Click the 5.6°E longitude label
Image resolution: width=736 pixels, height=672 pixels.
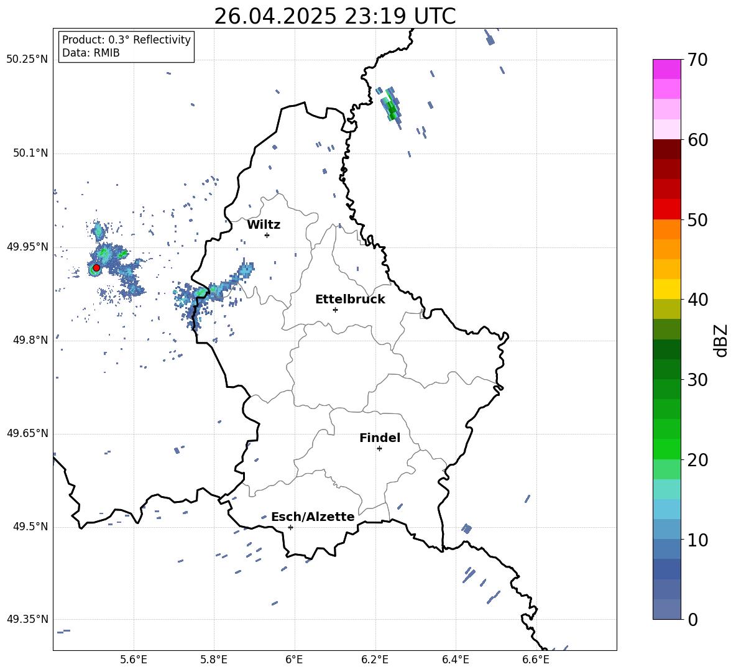click(x=134, y=660)
